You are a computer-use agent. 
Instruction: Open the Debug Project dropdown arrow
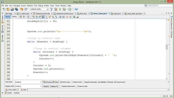point(67,9)
